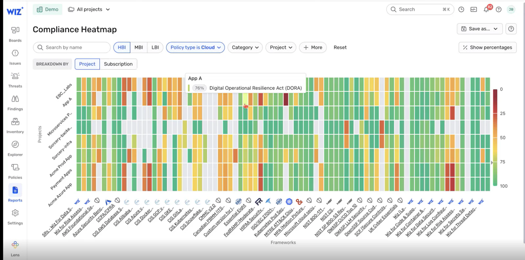Expand the All projects selector

(89, 10)
